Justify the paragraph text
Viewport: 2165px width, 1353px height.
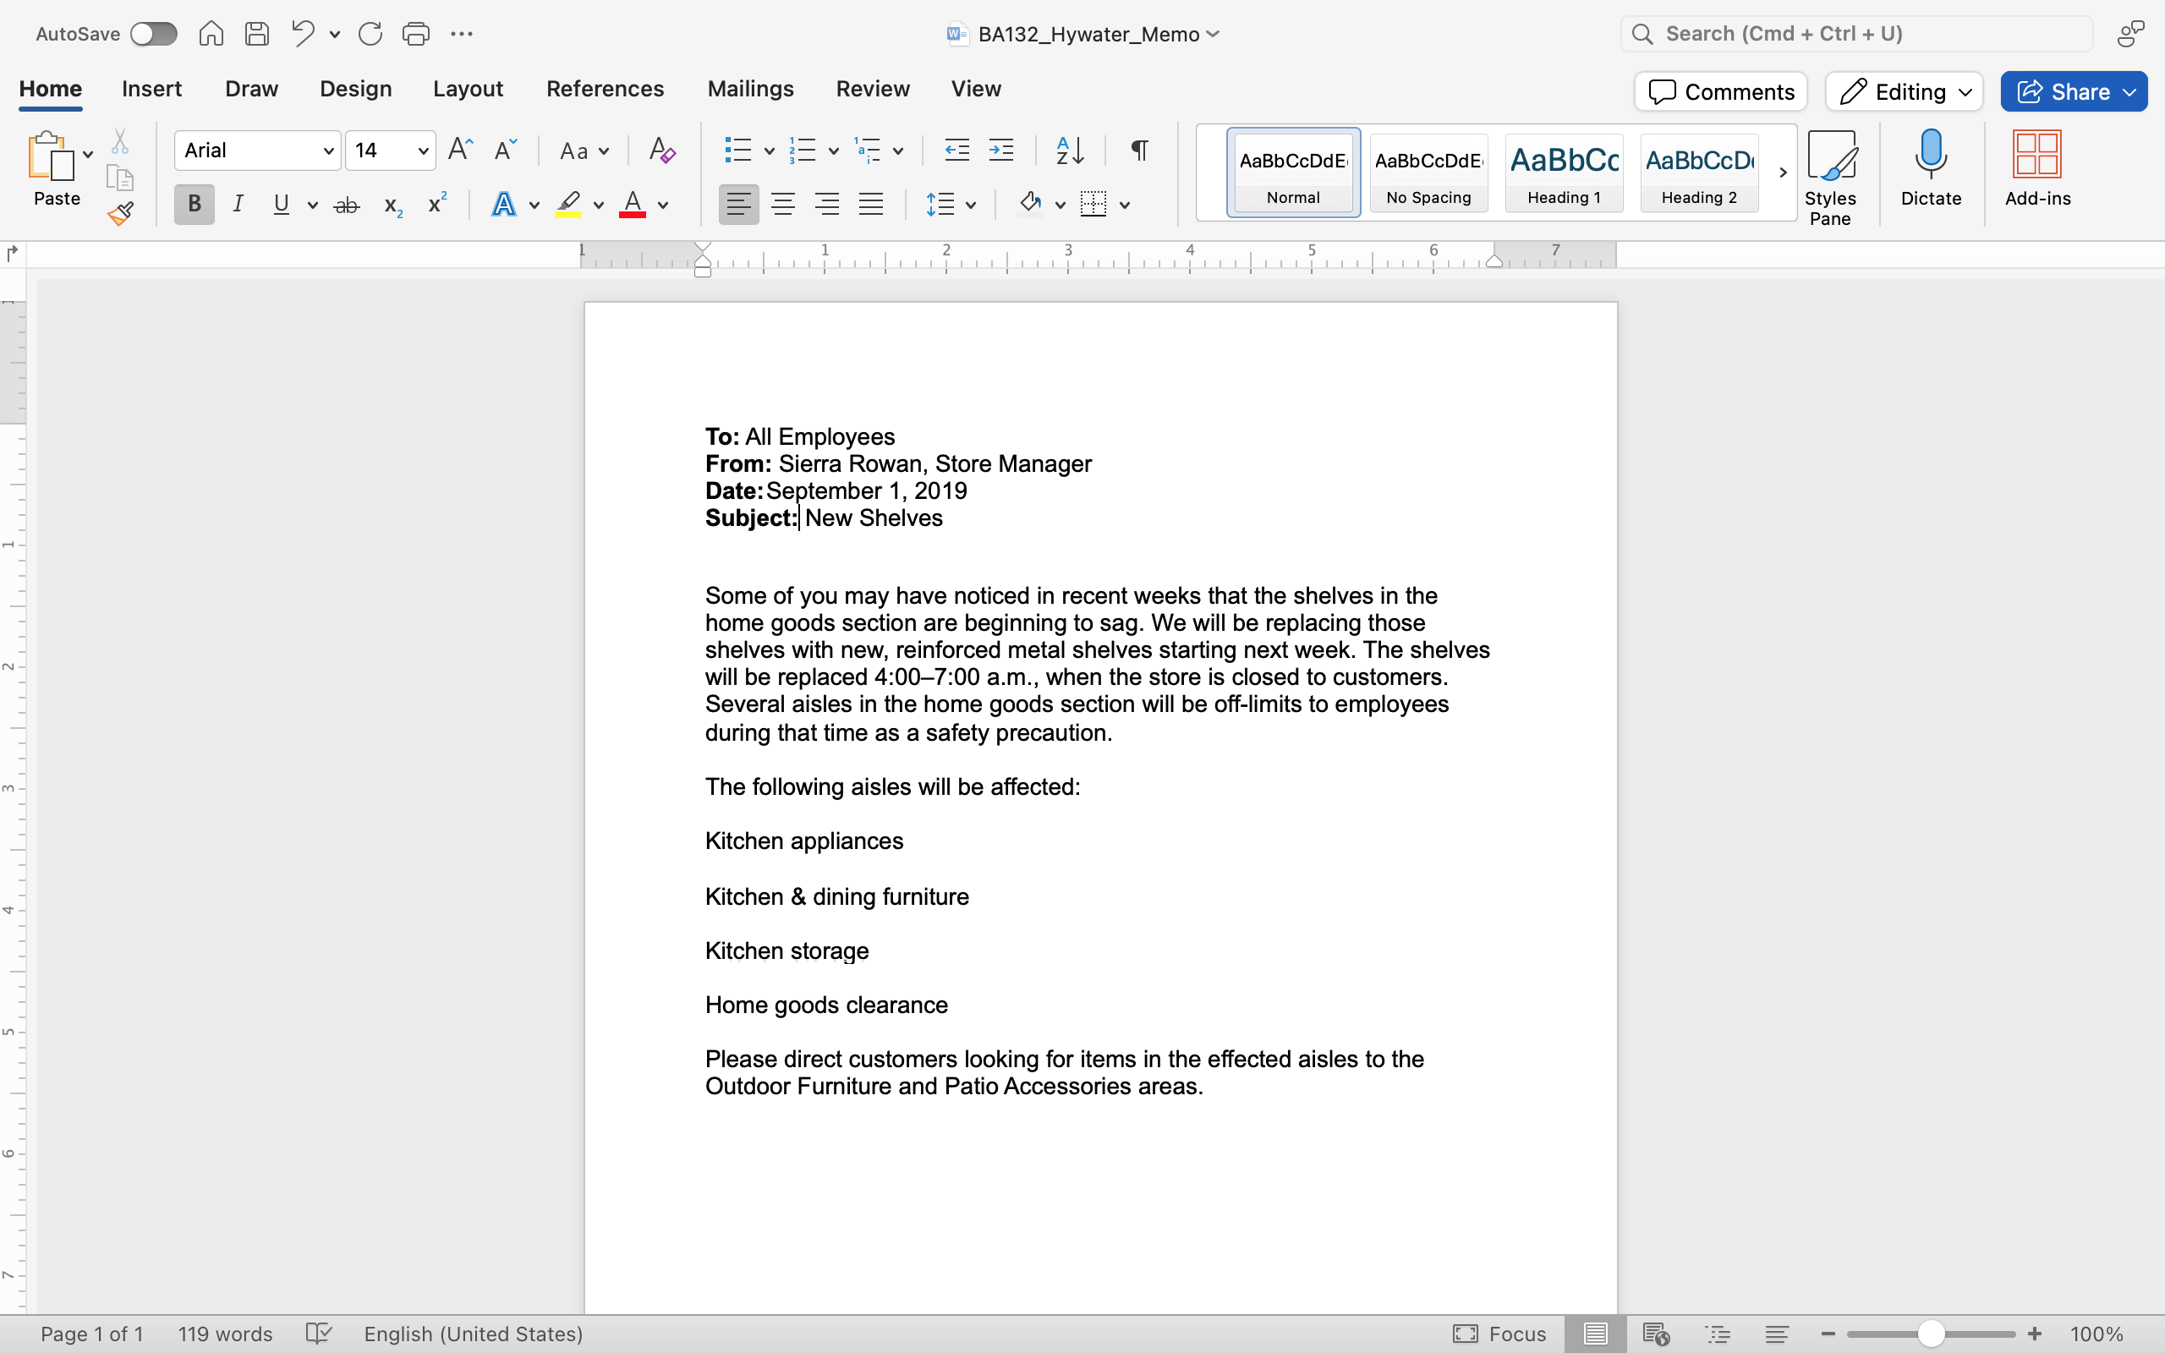click(x=870, y=205)
